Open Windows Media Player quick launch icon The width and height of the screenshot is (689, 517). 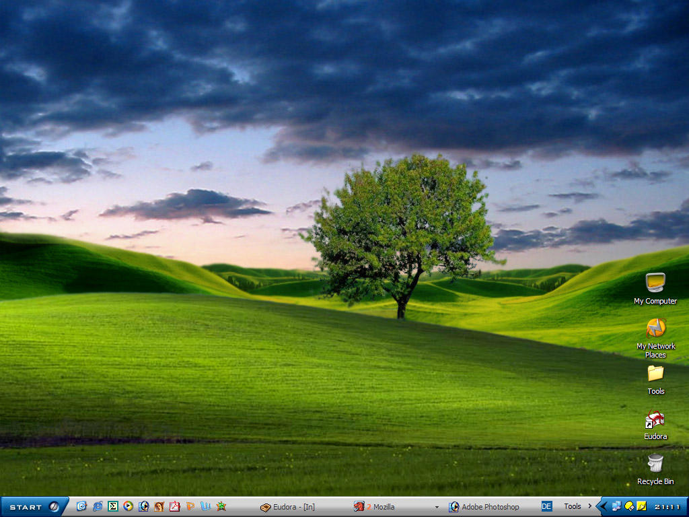[128, 506]
